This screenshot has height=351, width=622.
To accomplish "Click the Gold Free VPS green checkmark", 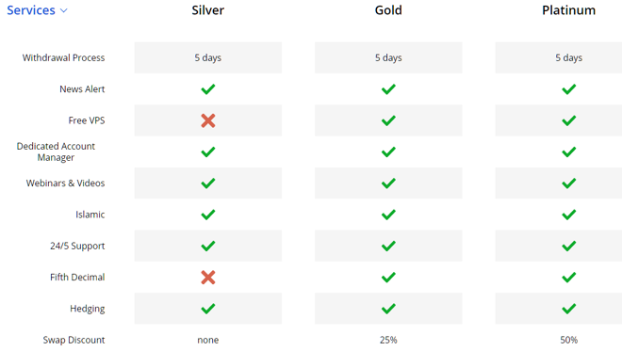I will 388,120.
